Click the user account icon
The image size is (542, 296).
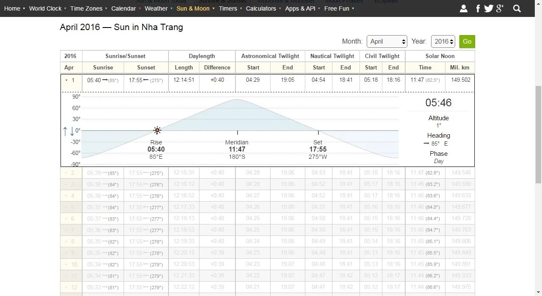pyautogui.click(x=464, y=8)
